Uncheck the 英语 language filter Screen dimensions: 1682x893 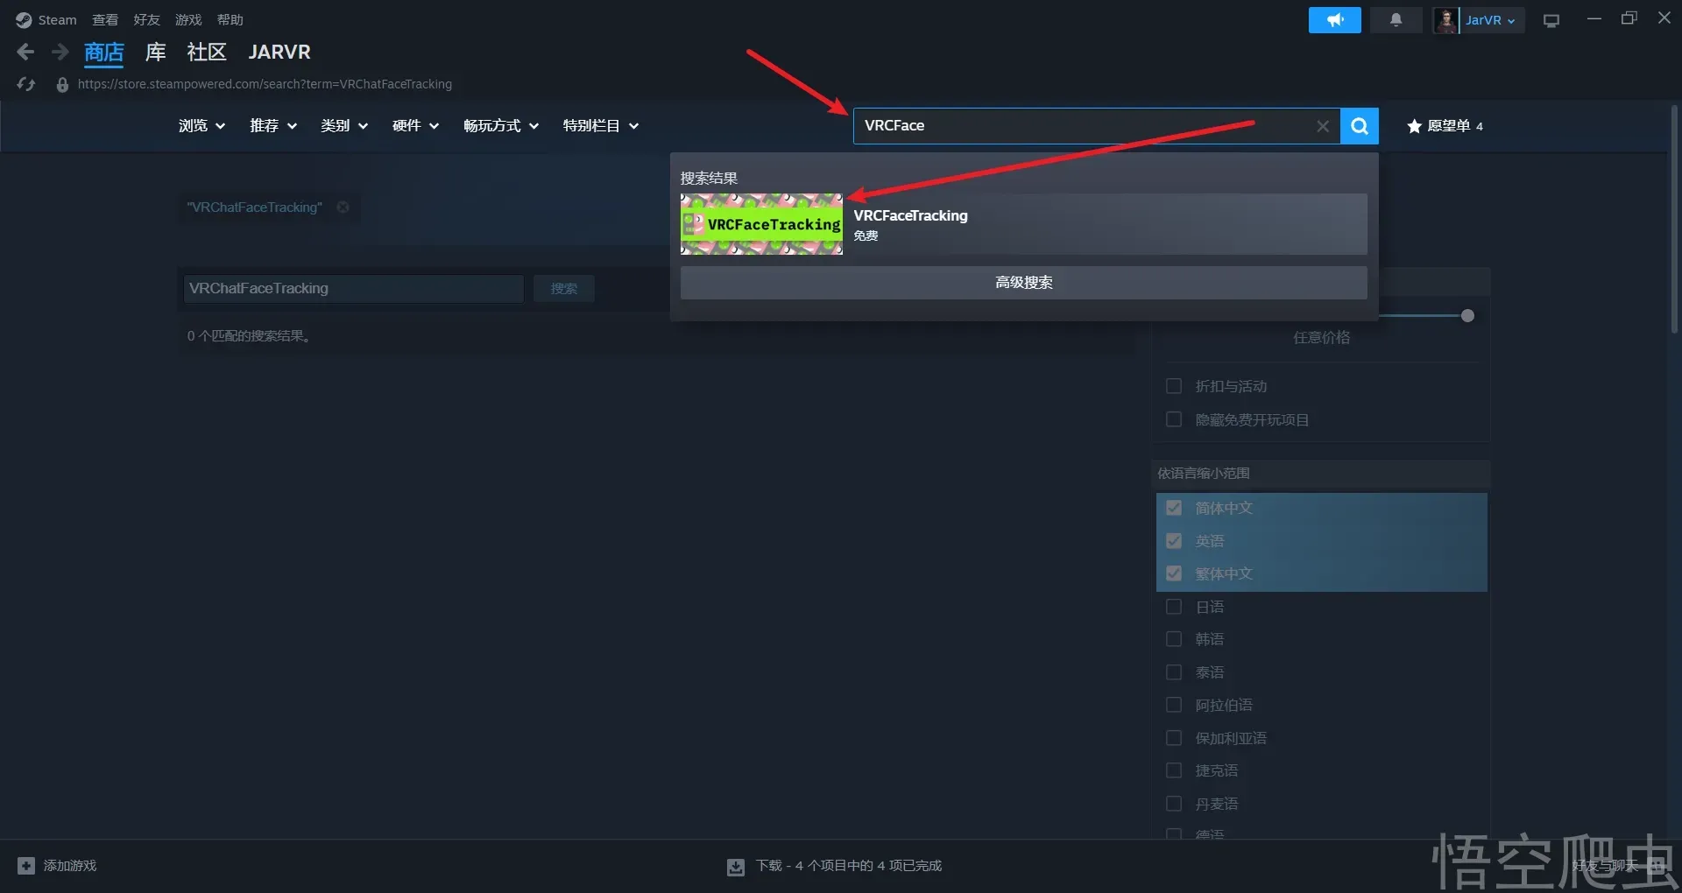coord(1174,541)
